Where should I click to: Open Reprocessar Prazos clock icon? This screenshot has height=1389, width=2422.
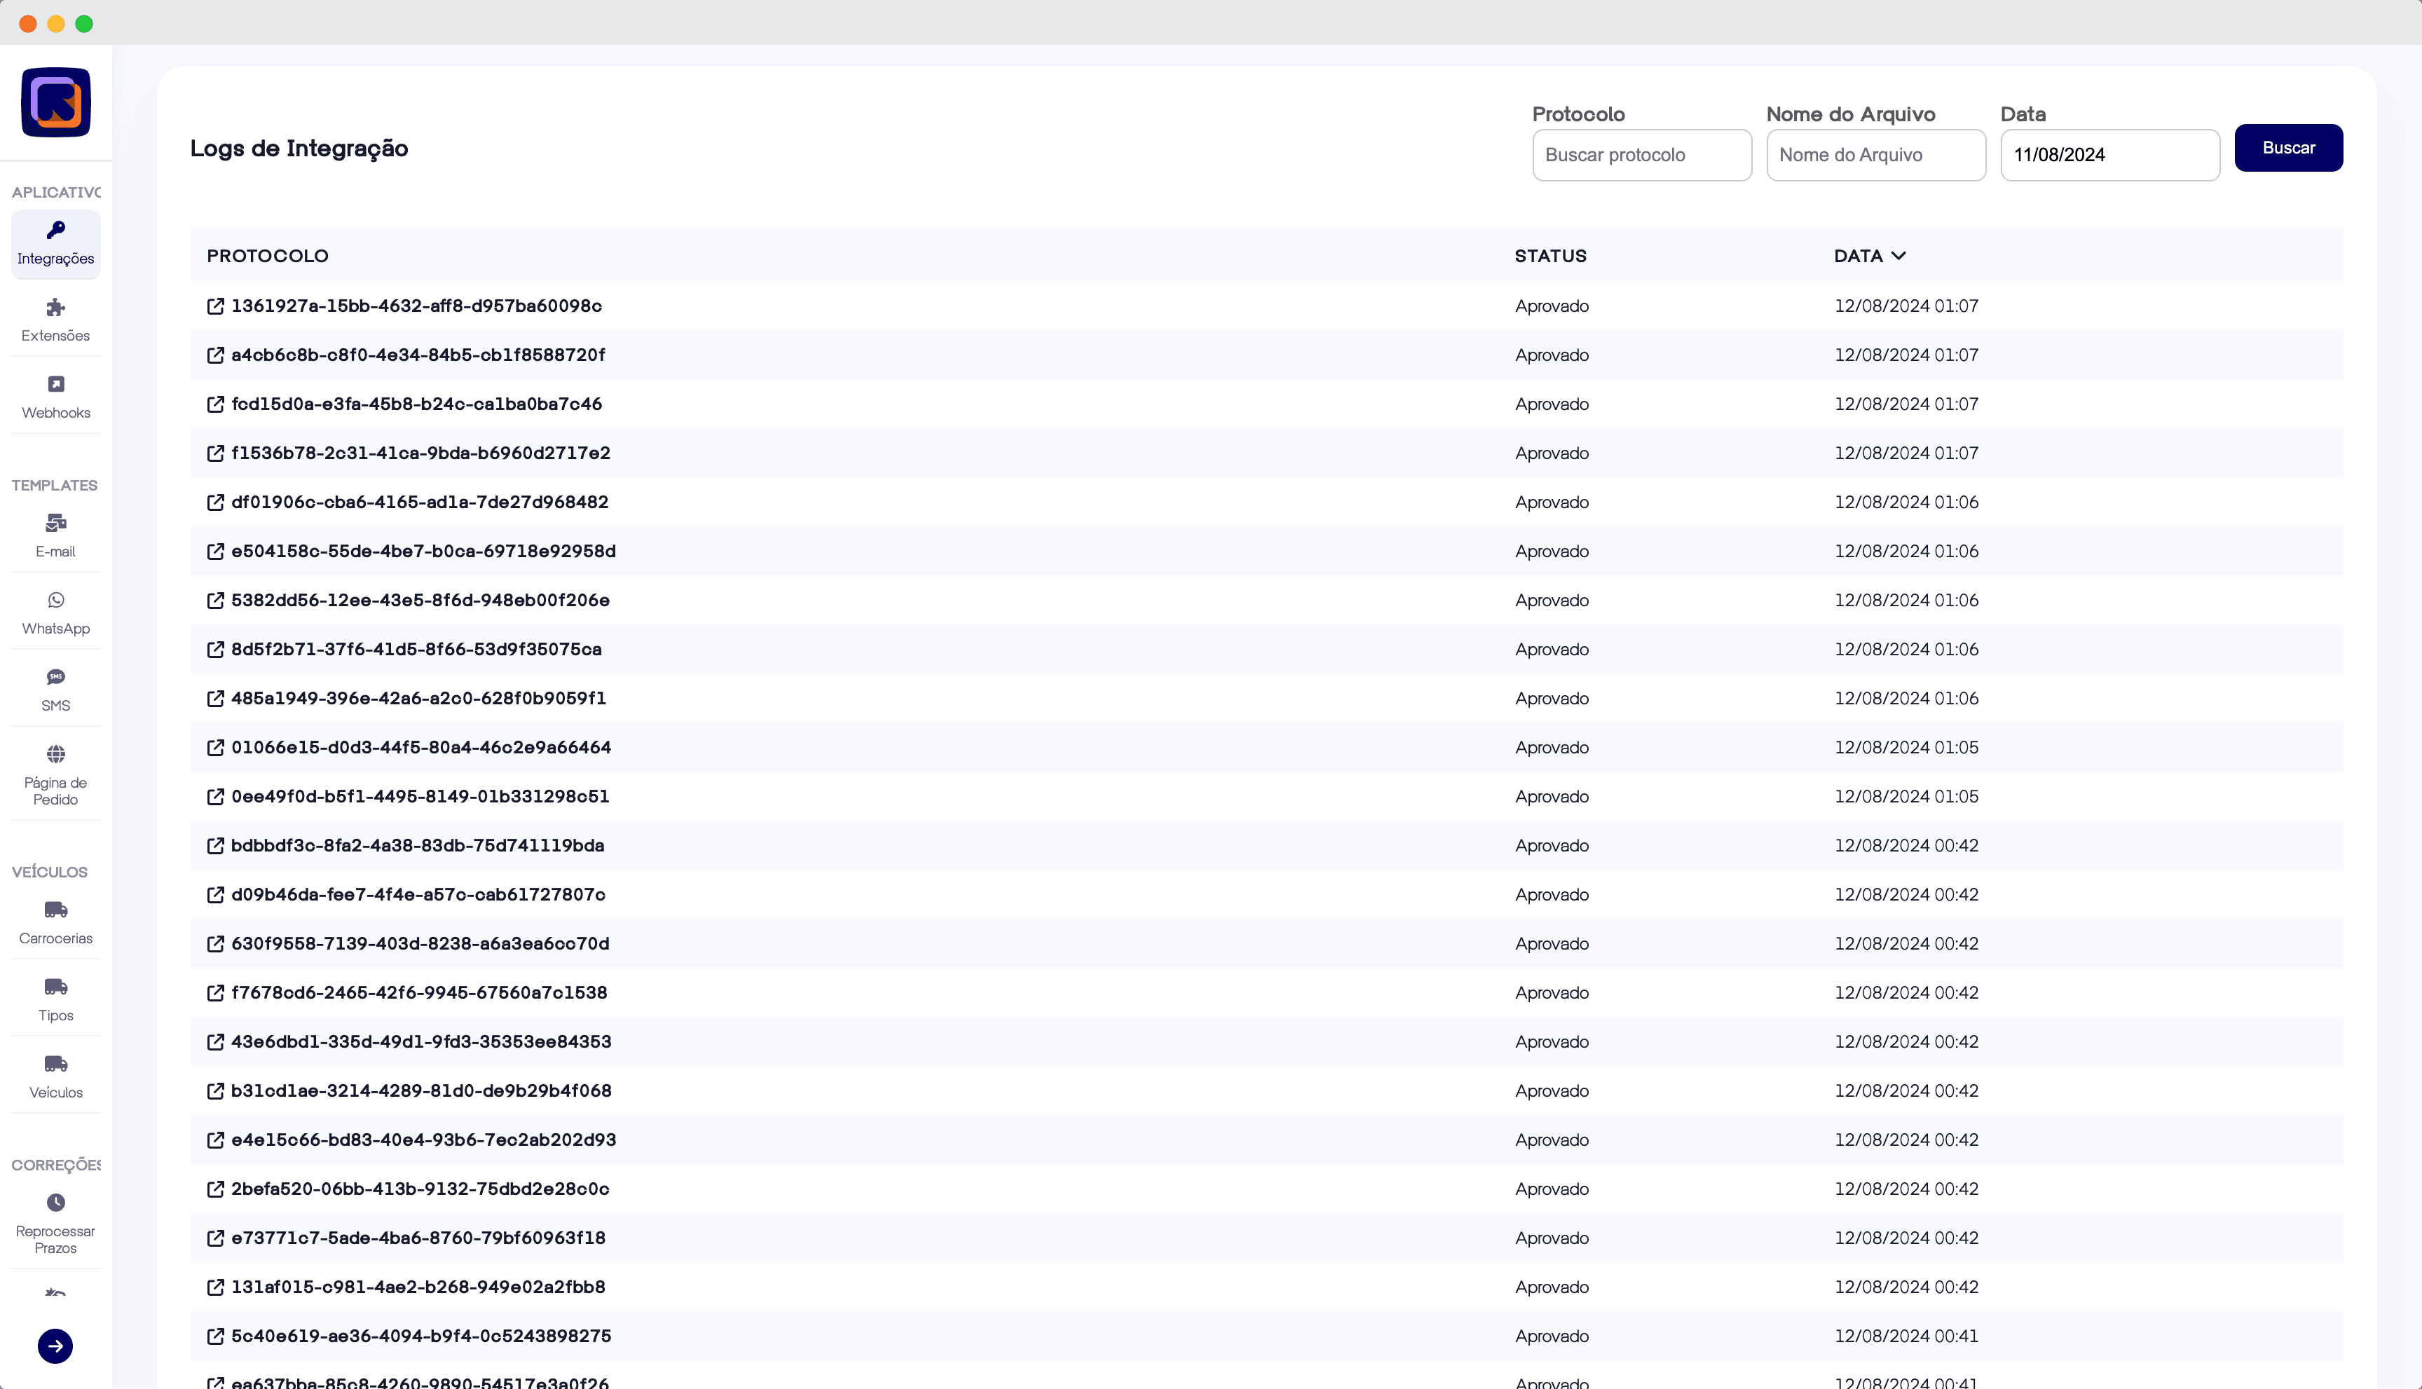coord(55,1202)
